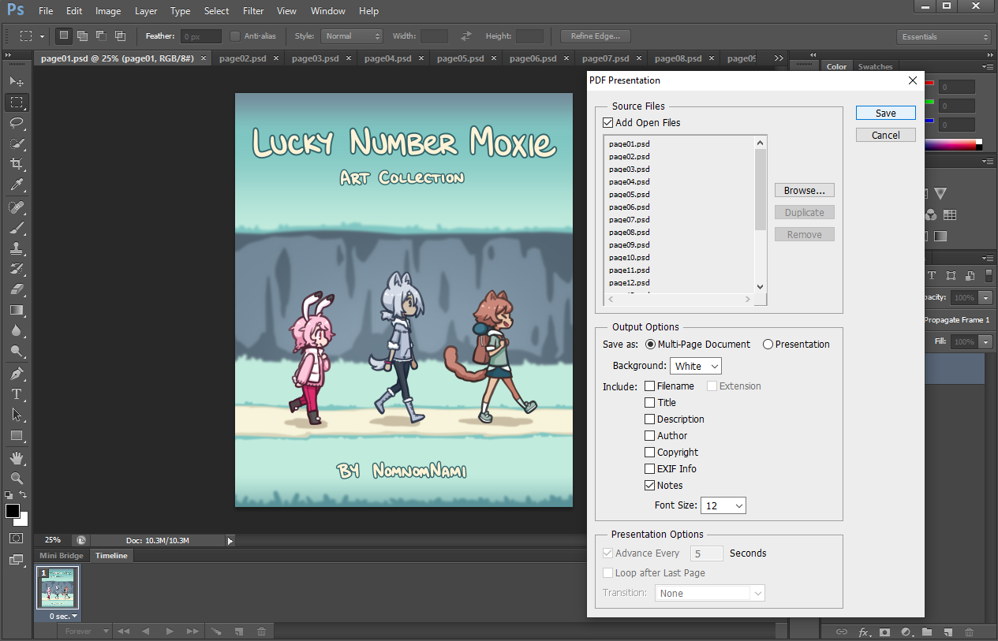This screenshot has height=641, width=998.
Task: Switch to the Mini Bridge tab
Action: tap(62, 556)
